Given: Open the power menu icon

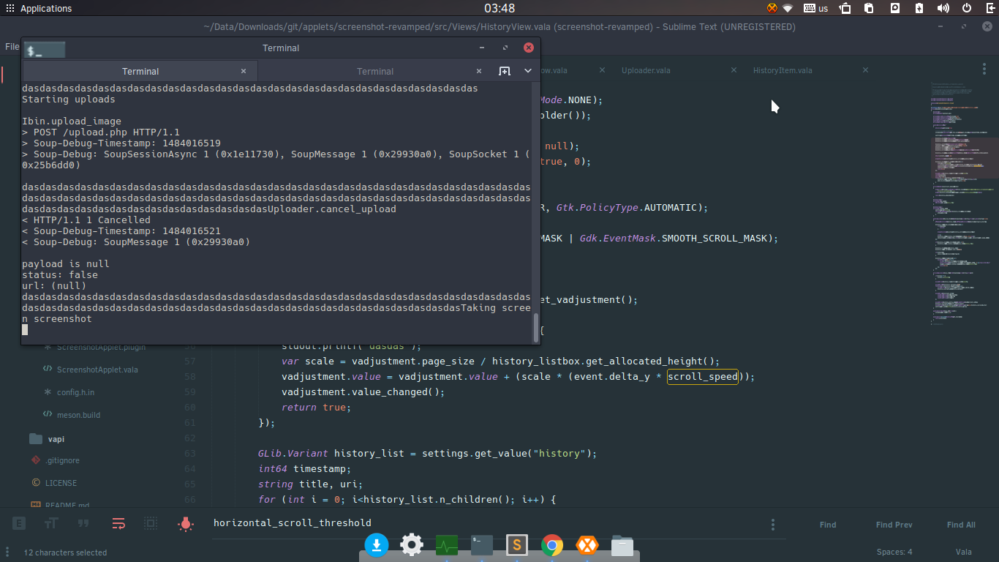Looking at the screenshot, I should click(967, 9).
